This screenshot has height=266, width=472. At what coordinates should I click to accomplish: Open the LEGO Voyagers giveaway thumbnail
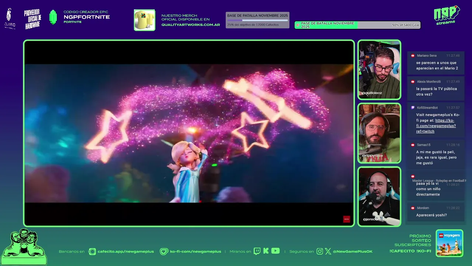(450, 243)
